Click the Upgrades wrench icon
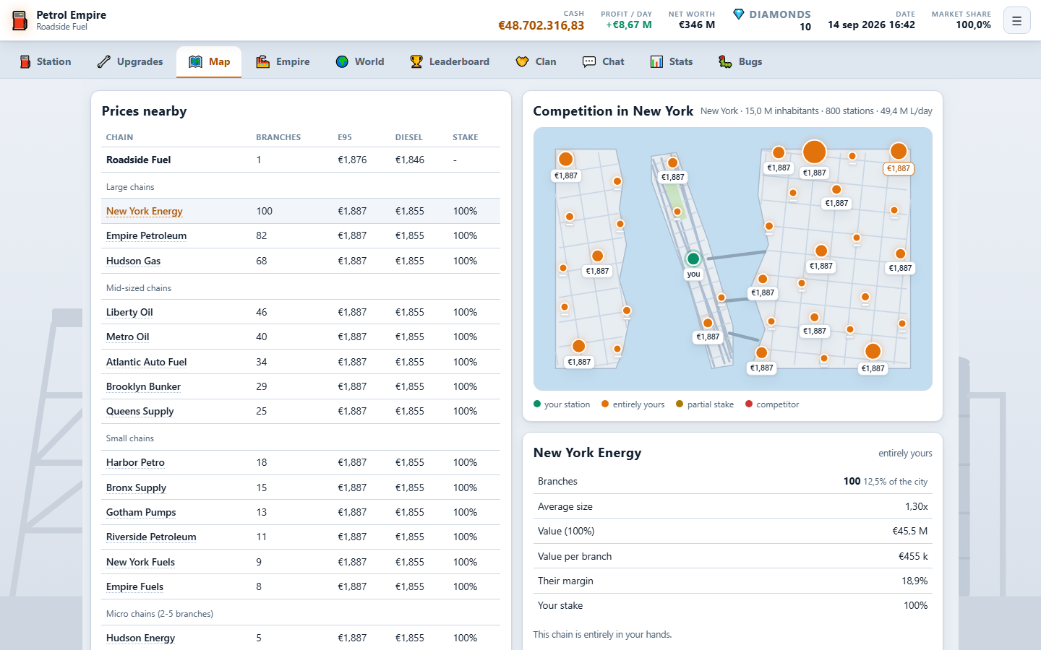This screenshot has width=1041, height=650. (x=104, y=61)
